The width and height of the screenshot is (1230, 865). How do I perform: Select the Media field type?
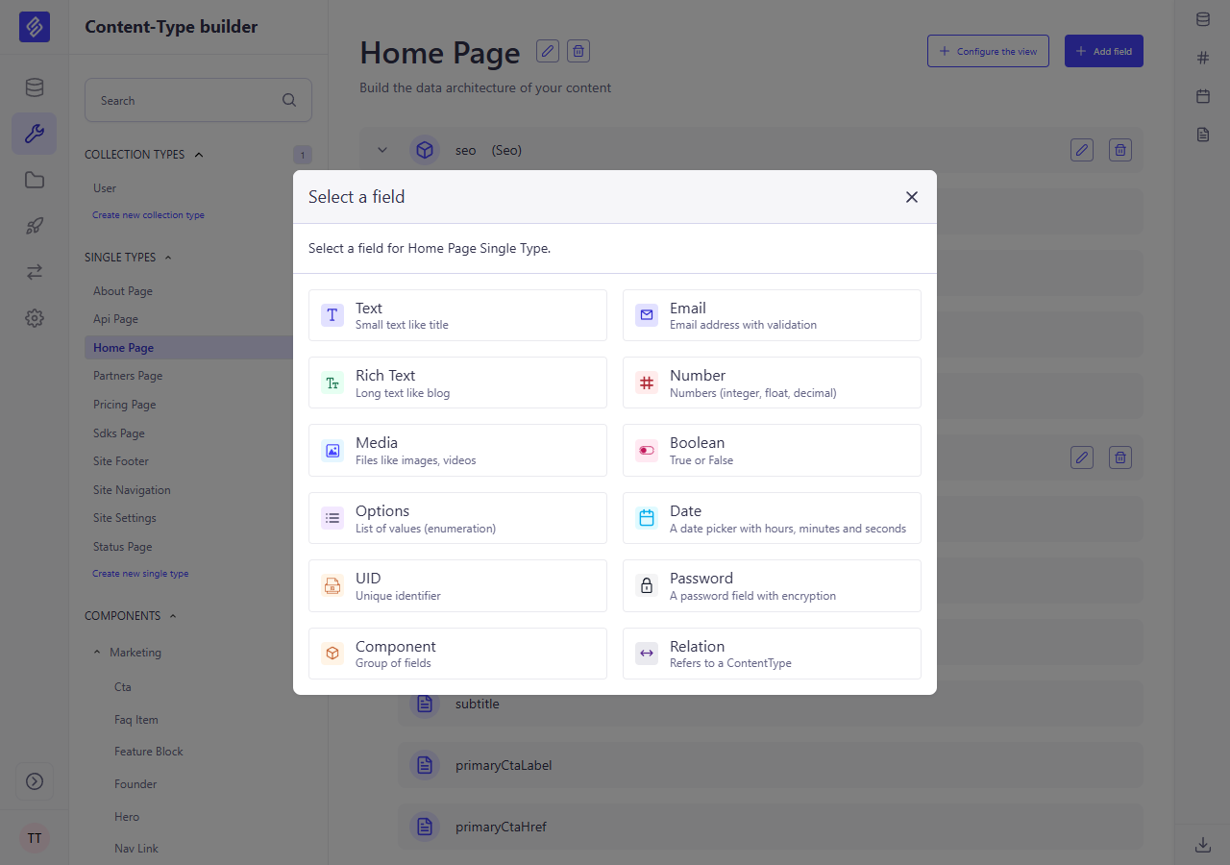click(x=457, y=450)
